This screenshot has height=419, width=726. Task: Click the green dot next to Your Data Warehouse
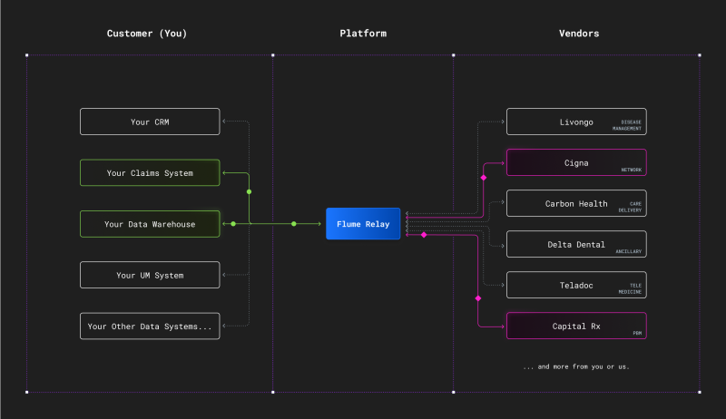(233, 224)
